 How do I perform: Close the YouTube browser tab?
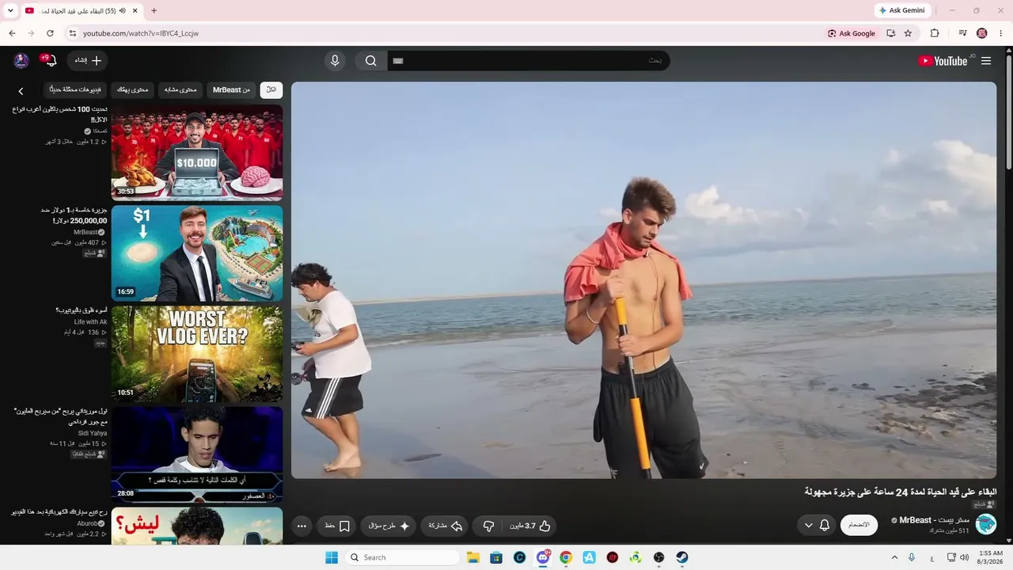[135, 10]
